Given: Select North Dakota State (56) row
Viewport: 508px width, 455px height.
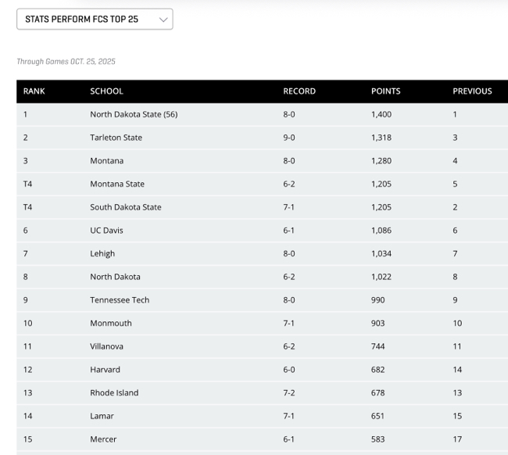Looking at the screenshot, I should point(134,114).
